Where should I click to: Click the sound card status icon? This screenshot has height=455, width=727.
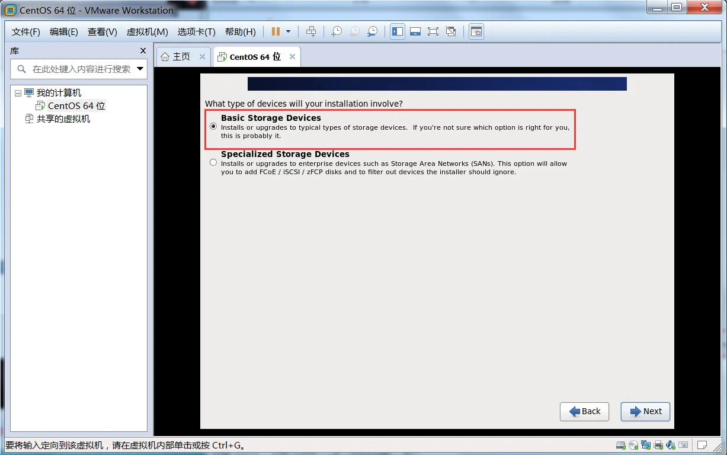[x=671, y=445]
